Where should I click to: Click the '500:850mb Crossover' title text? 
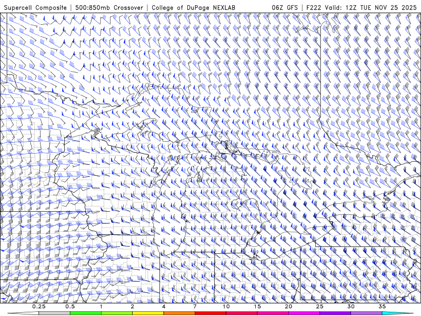(x=109, y=7)
